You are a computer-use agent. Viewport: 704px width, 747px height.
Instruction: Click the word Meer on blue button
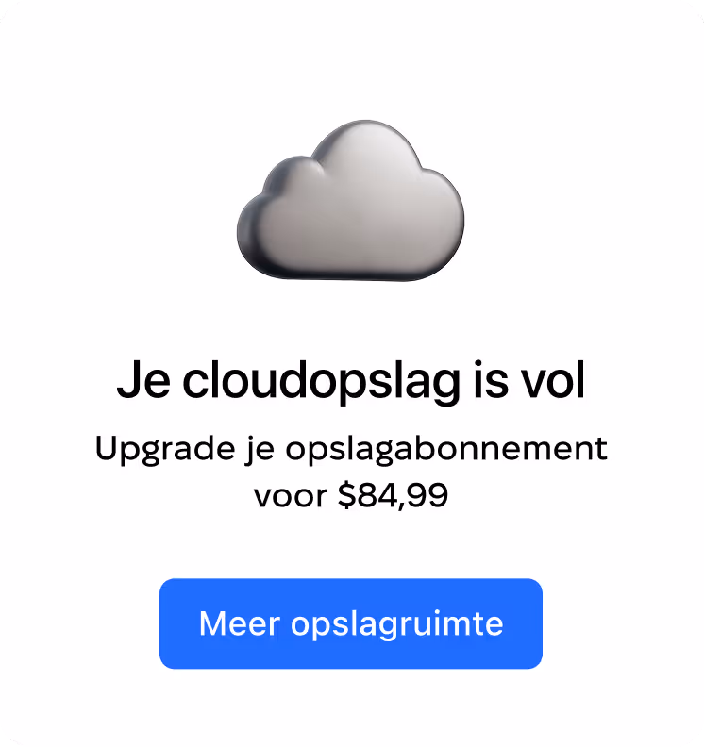240,623
